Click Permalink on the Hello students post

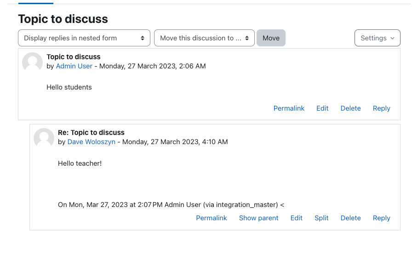pos(289,108)
